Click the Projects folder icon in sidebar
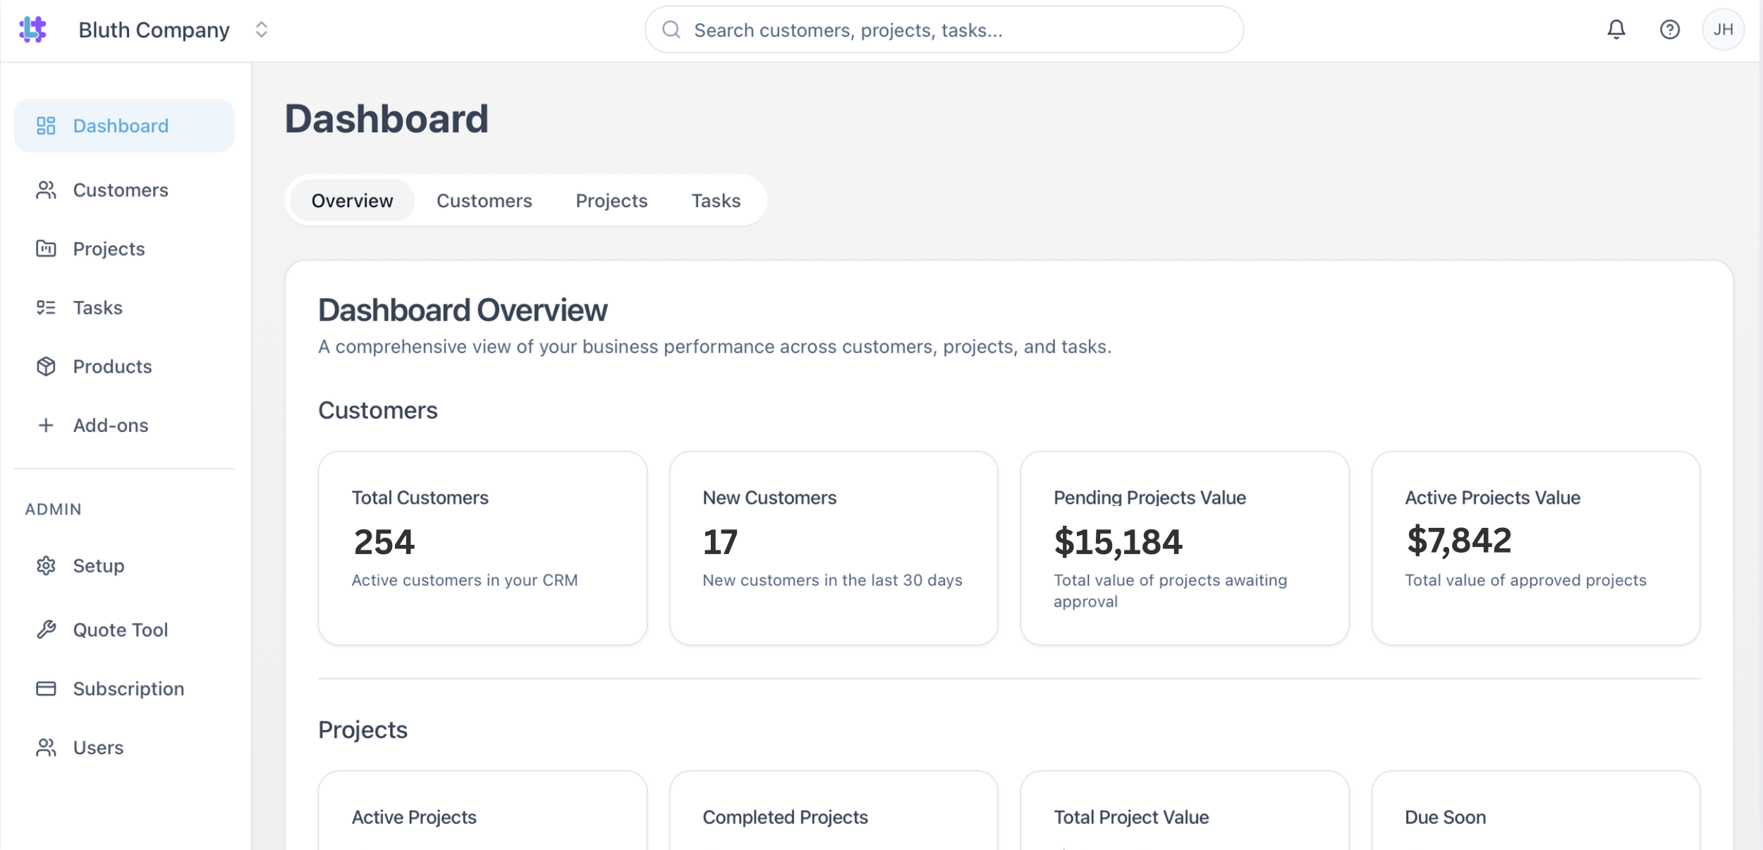This screenshot has width=1763, height=850. coord(46,249)
